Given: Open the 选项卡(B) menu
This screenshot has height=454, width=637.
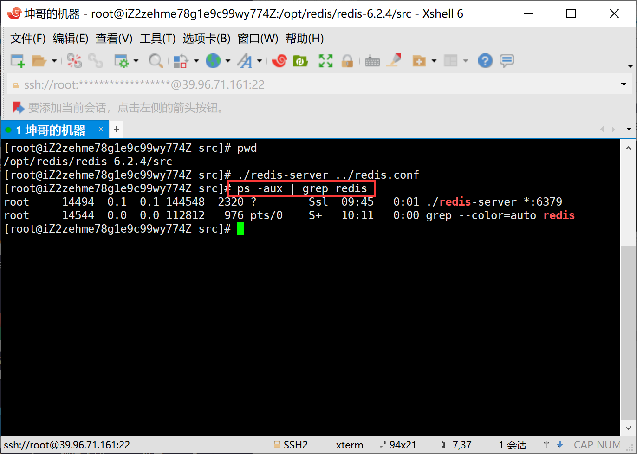Looking at the screenshot, I should coord(207,39).
